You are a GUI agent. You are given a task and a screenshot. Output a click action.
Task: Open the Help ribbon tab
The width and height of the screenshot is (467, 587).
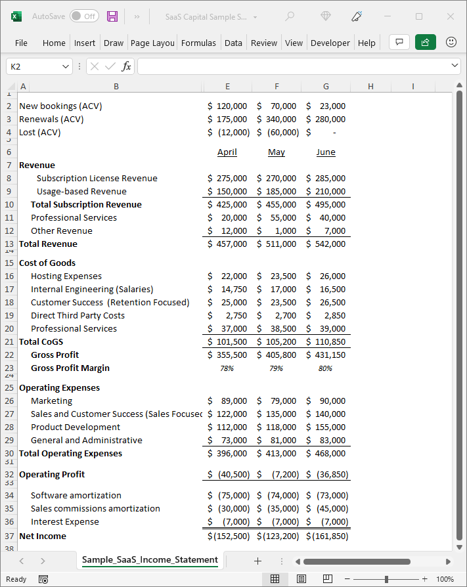point(367,43)
